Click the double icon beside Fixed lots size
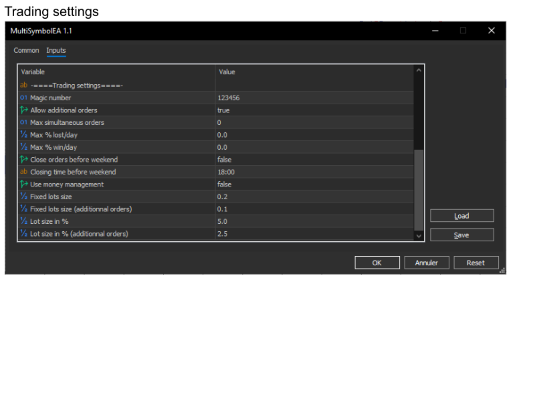This screenshot has width=535, height=401. (23, 196)
